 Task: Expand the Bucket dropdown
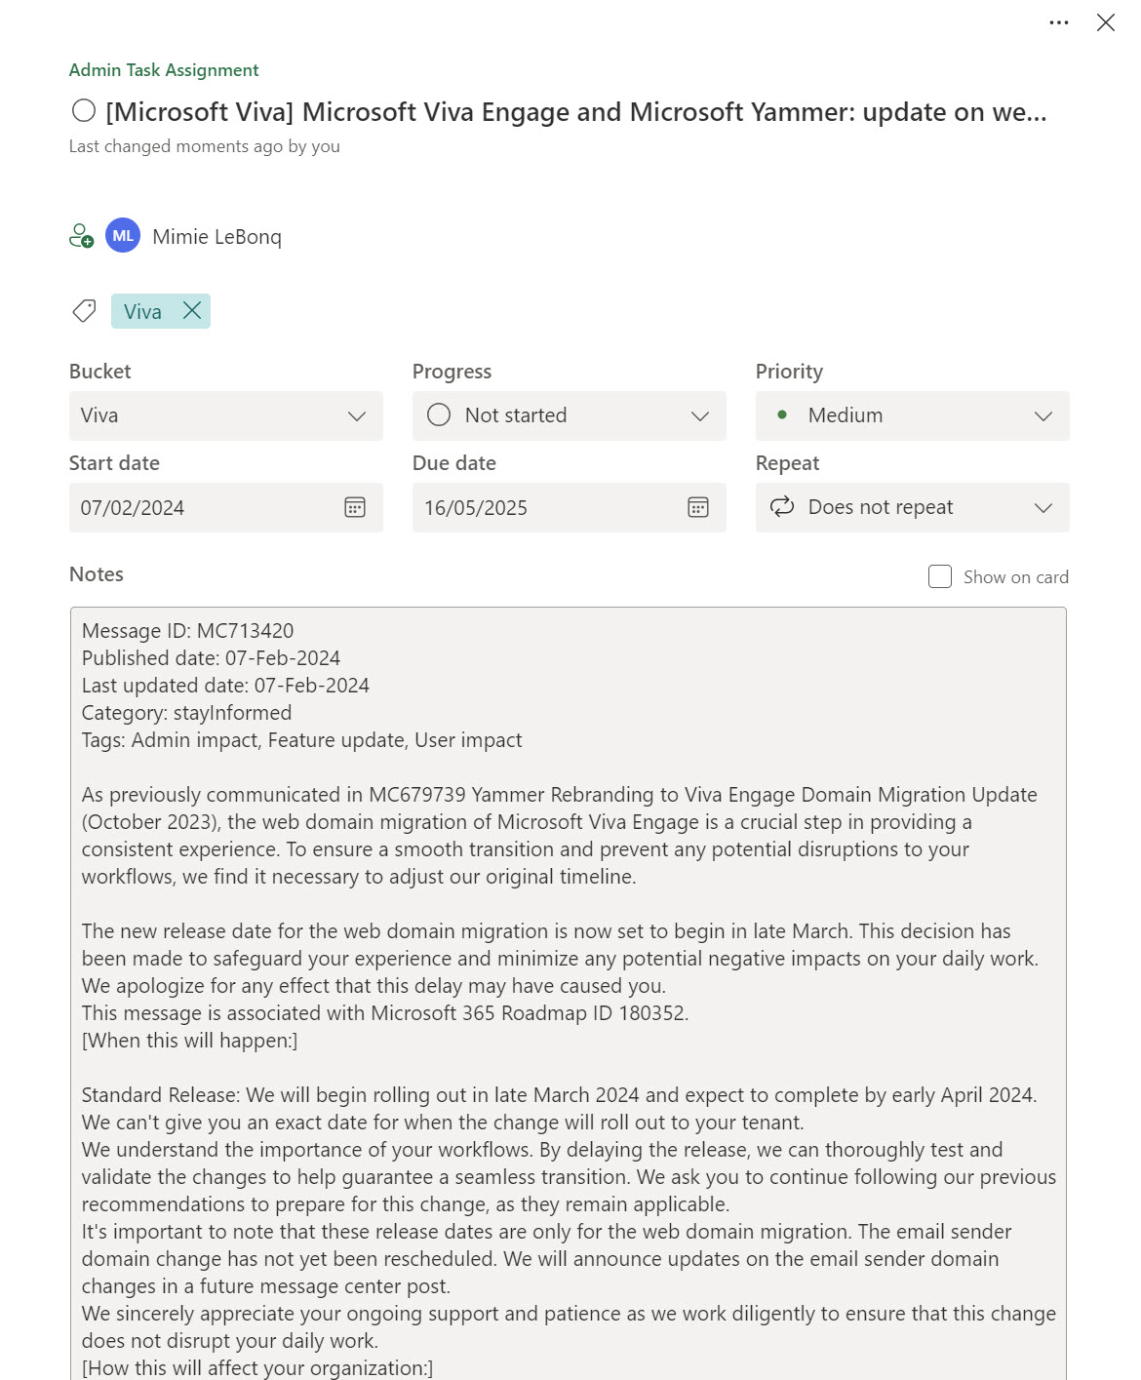point(225,415)
